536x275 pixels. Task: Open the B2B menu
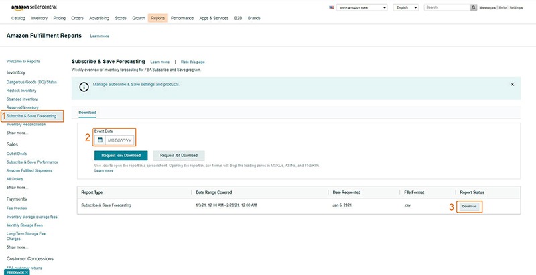(x=238, y=19)
